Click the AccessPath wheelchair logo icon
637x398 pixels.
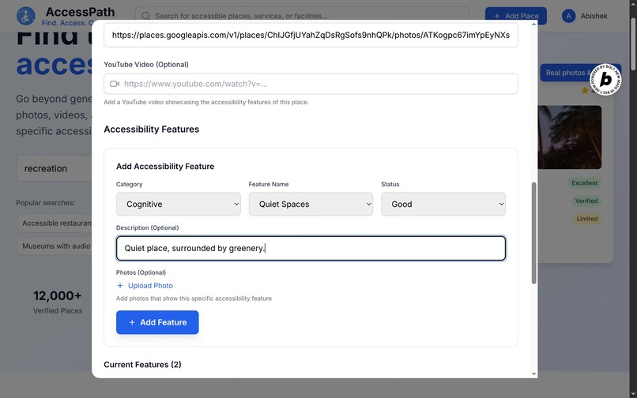click(25, 16)
